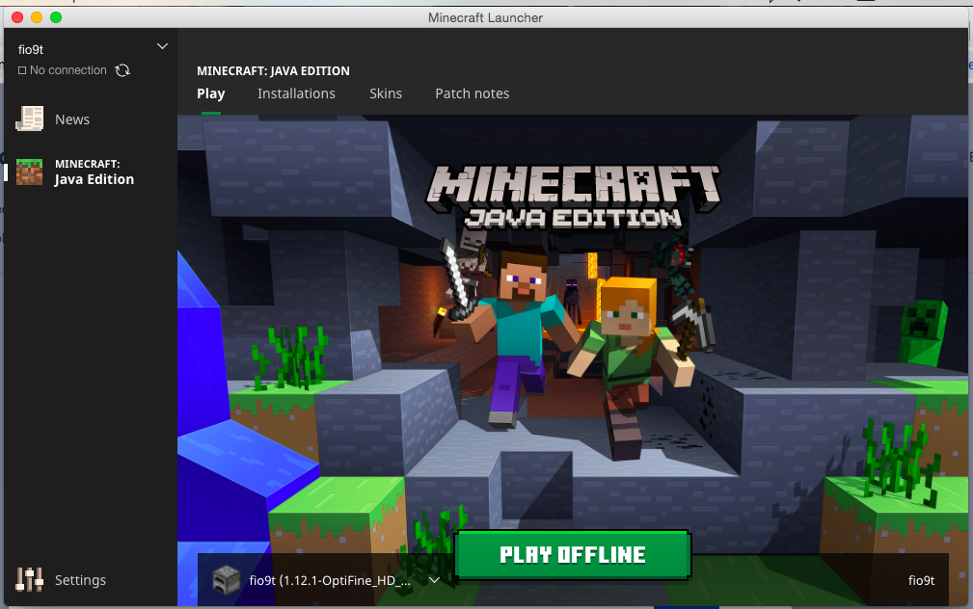973x609 pixels.
Task: Expand the fio9t account dropdown chevron
Action: pyautogui.click(x=162, y=46)
